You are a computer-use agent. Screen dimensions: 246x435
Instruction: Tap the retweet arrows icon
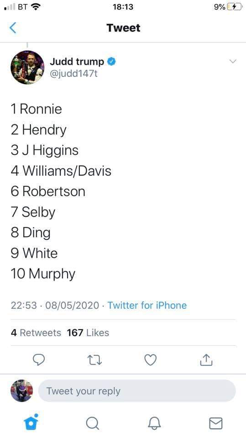95,360
